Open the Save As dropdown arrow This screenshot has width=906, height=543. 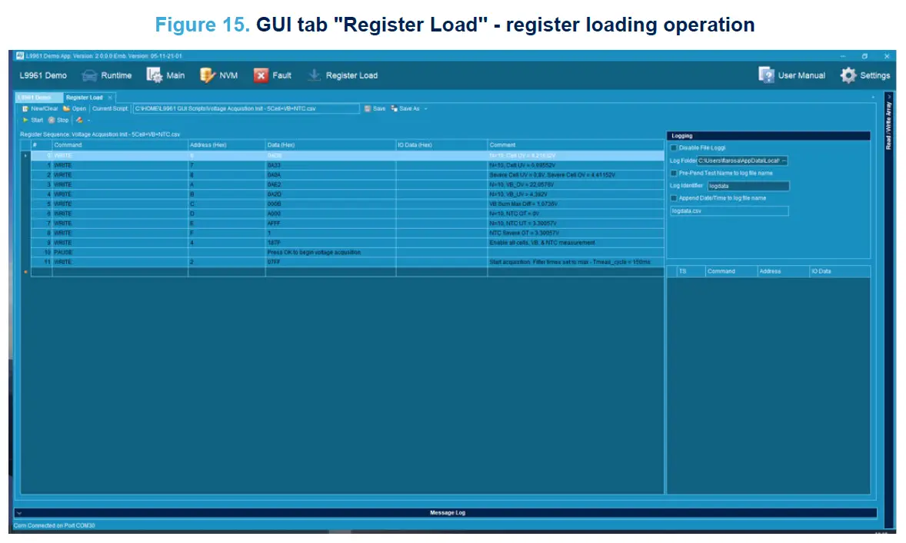coord(426,108)
